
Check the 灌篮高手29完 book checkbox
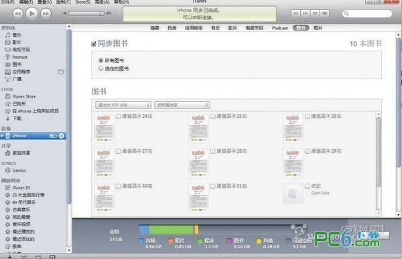307,151
